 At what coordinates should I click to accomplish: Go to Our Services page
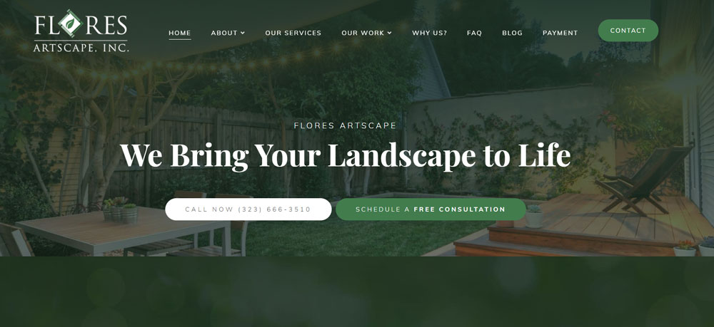[293, 33]
